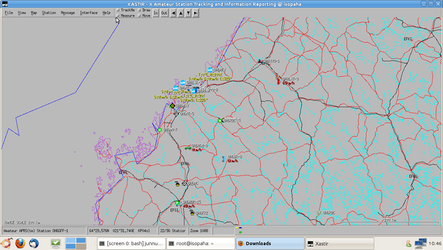Zoom out with the Out button
This screenshot has width=443, height=250.
[x=164, y=13]
